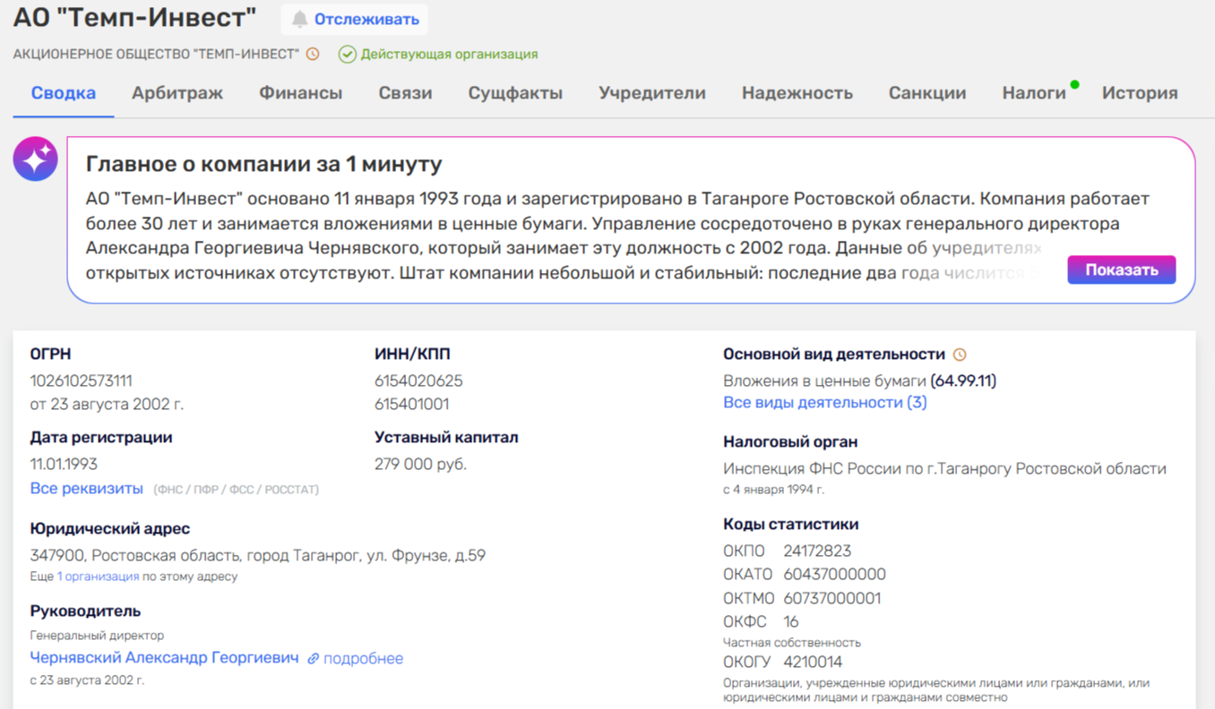Click the Показать button in summary
1215x709 pixels.
pyautogui.click(x=1122, y=269)
